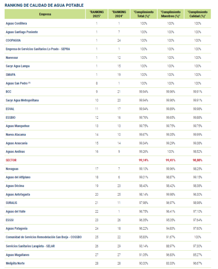Click Melipilla Norte in the last row
Screen dimensions: 218x269
coord(15,263)
